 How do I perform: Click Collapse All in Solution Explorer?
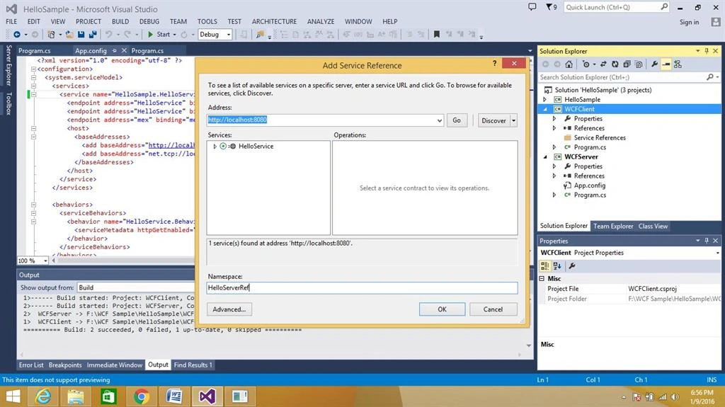coord(627,64)
